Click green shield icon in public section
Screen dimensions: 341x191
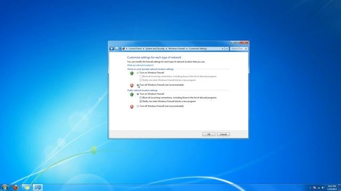point(132,94)
